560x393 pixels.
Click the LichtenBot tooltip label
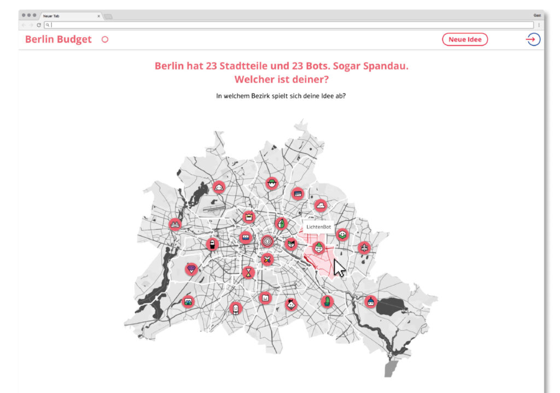point(318,226)
